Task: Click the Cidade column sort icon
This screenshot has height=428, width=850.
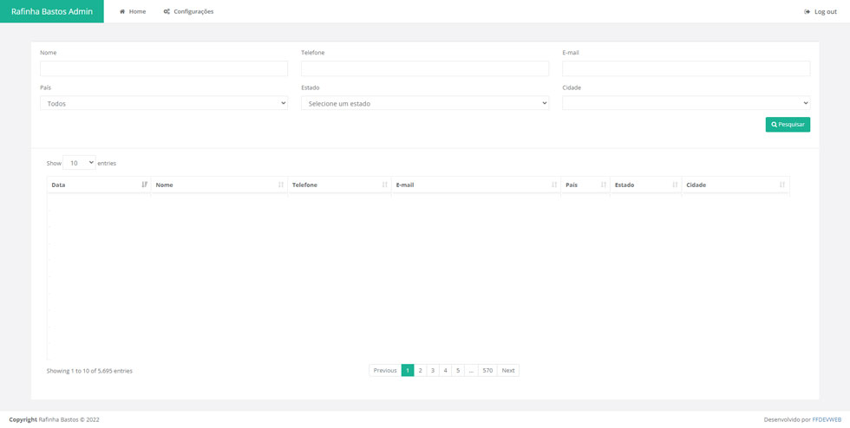Action: coord(781,185)
